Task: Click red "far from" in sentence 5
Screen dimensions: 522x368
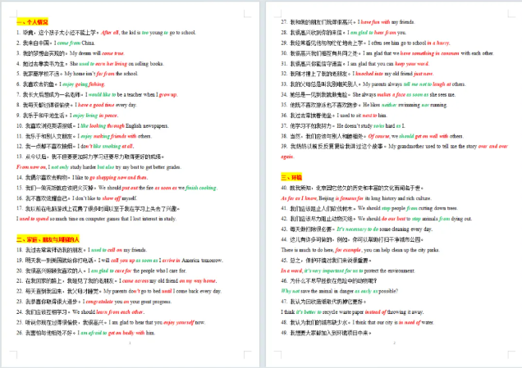Action: tap(105, 74)
